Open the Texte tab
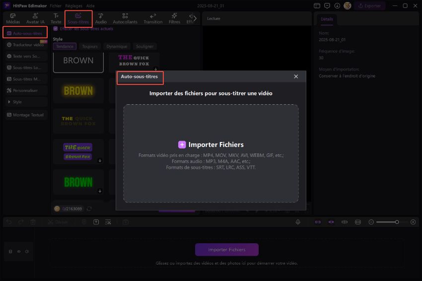The height and width of the screenshot is (281, 422). pos(56,18)
